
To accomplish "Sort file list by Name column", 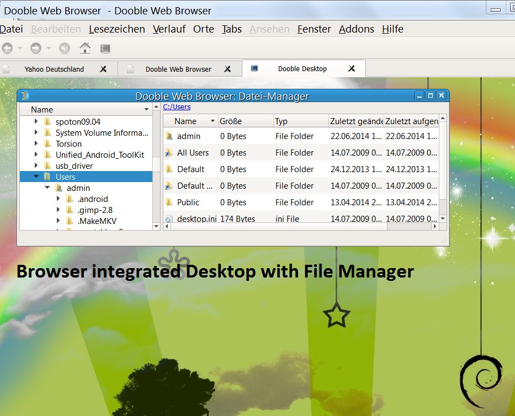I will [190, 121].
